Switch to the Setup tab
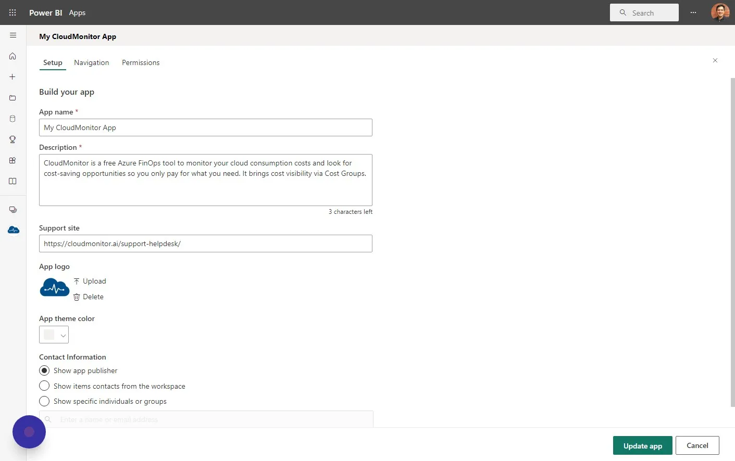 53,62
